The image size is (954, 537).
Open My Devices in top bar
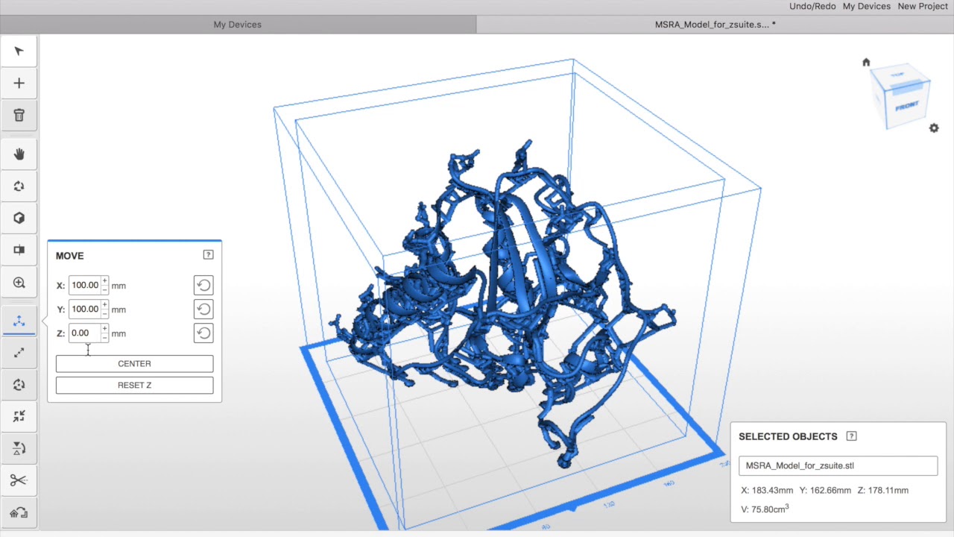click(x=866, y=6)
